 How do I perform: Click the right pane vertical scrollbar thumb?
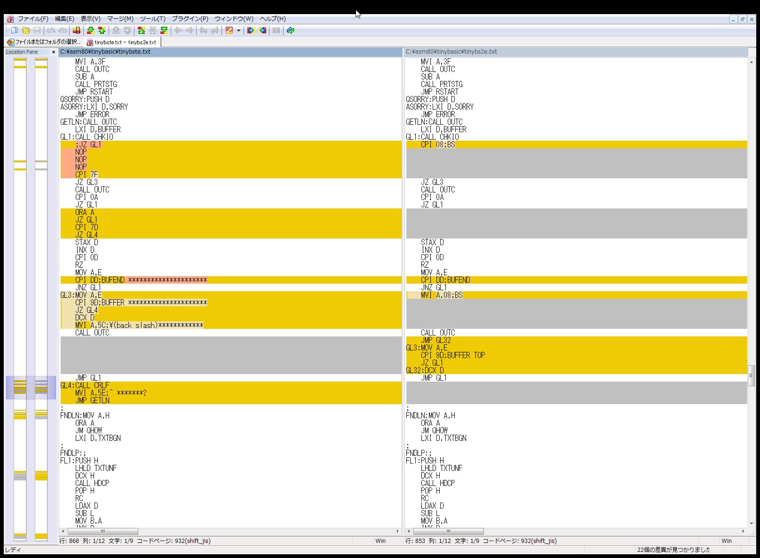(752, 375)
